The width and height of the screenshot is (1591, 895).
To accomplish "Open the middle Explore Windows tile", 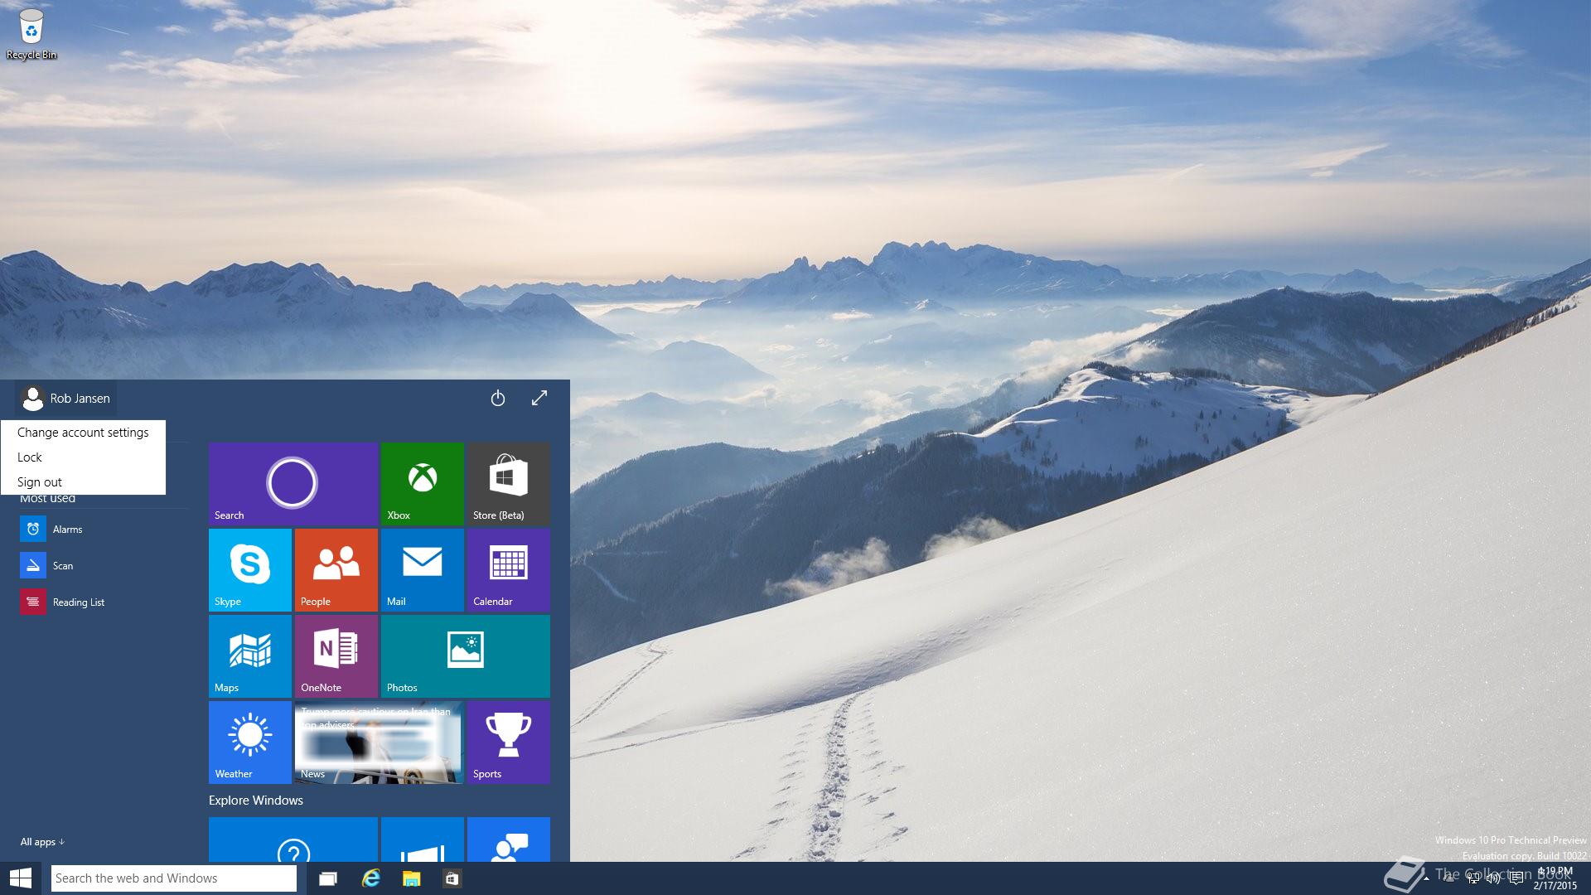I will point(423,839).
